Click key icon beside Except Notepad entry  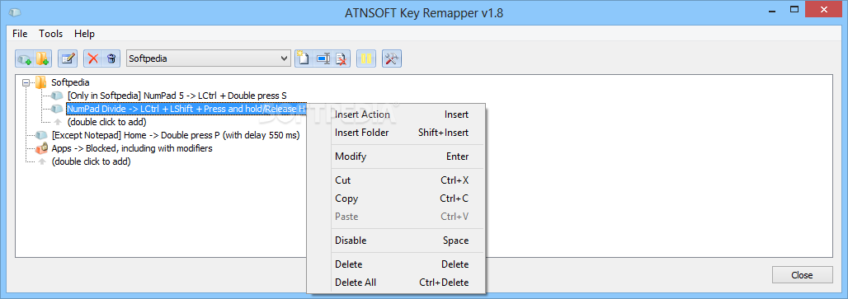point(41,135)
